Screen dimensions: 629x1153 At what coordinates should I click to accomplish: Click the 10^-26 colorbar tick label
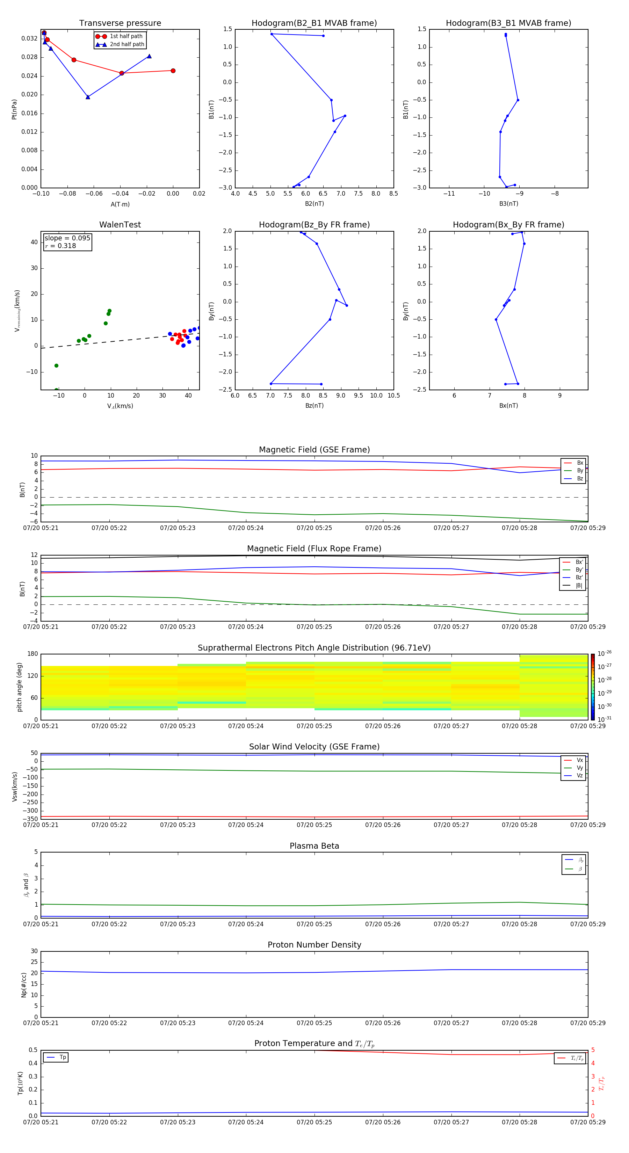pos(605,653)
